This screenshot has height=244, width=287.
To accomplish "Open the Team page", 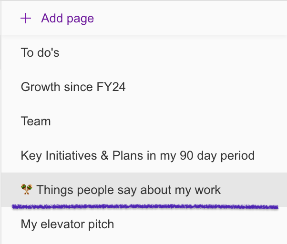I will point(36,121).
